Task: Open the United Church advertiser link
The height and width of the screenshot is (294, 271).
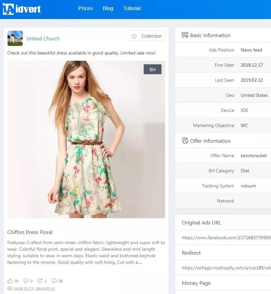Action: pyautogui.click(x=43, y=38)
